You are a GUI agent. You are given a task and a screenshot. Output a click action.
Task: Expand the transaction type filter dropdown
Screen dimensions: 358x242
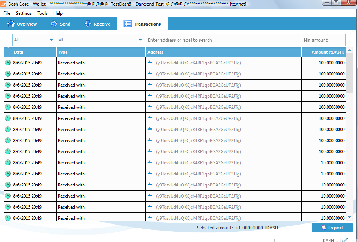(x=101, y=40)
